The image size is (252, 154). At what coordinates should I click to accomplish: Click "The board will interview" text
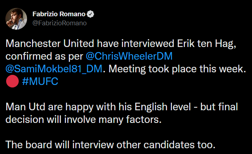(x=59, y=145)
